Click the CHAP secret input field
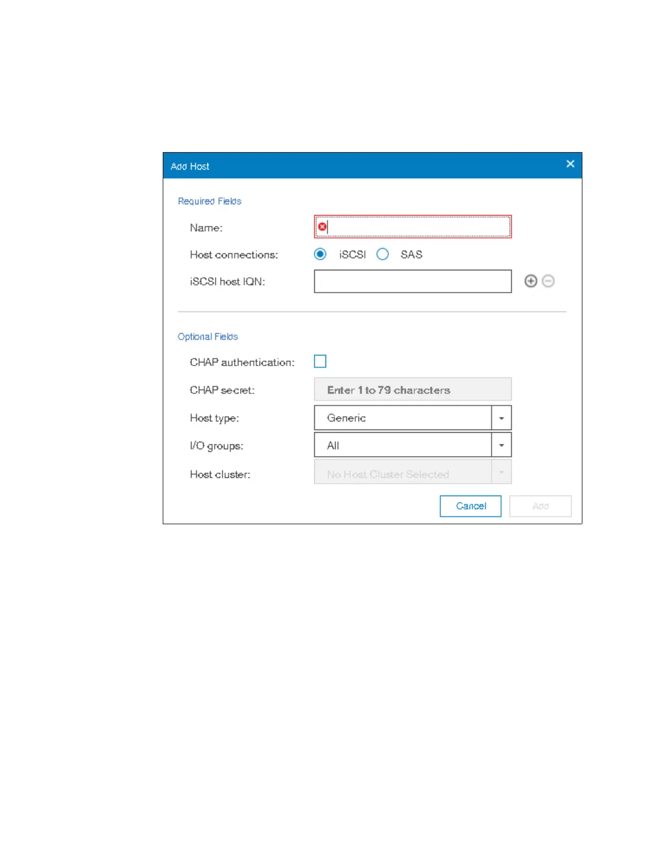Viewport: 651px width, 843px height. click(413, 389)
